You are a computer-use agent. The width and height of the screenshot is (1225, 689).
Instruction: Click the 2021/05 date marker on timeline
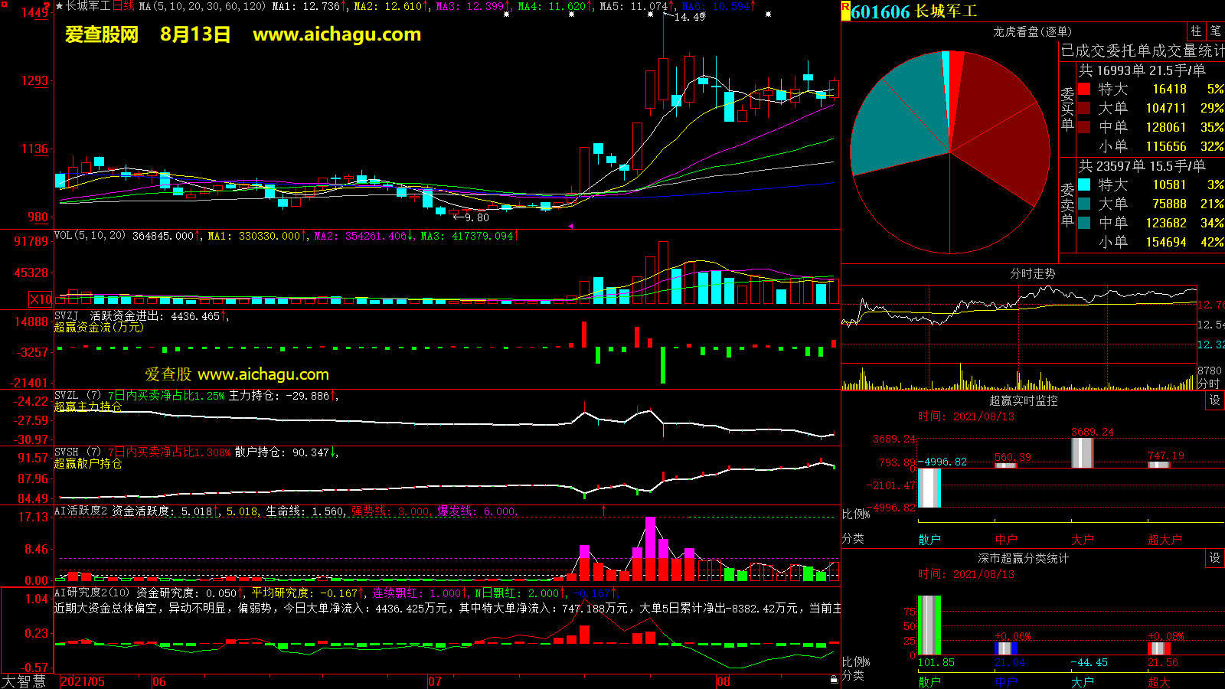point(83,681)
